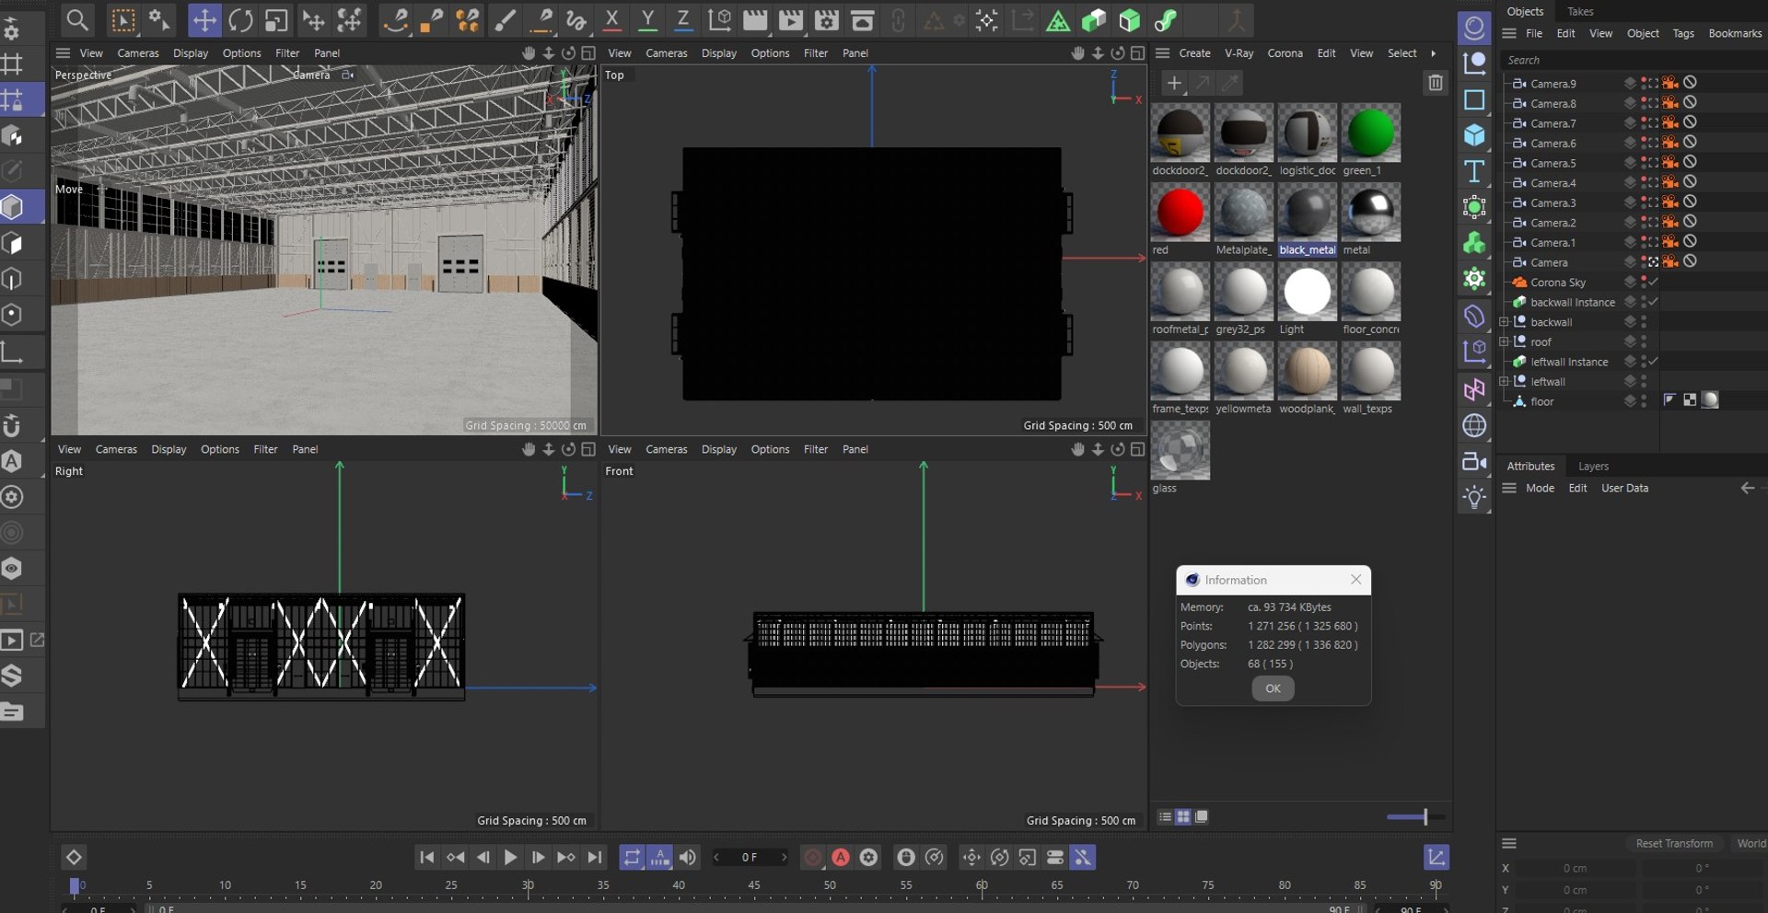The height and width of the screenshot is (913, 1768).
Task: Open the search magnifier icon
Action: click(x=77, y=20)
